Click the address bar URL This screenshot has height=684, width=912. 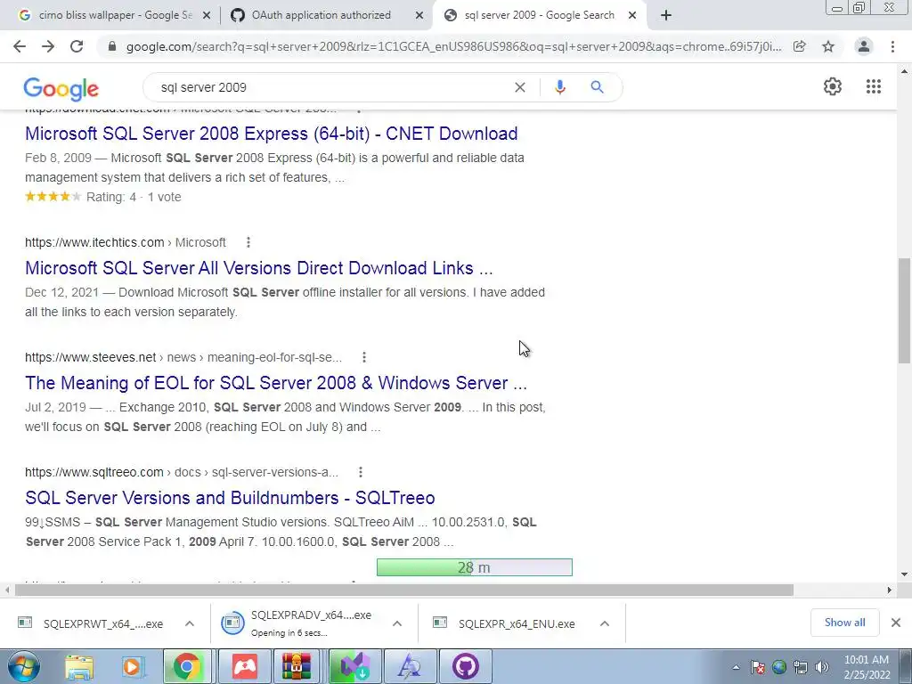click(x=453, y=46)
